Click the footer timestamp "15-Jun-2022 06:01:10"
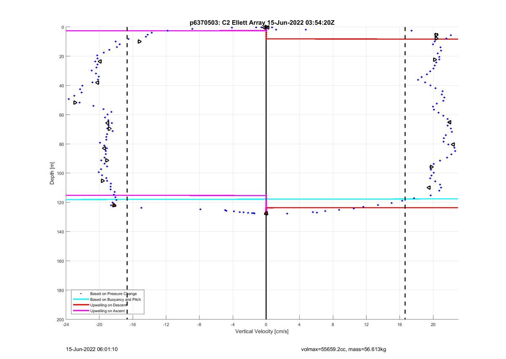506x359 pixels. click(x=92, y=349)
